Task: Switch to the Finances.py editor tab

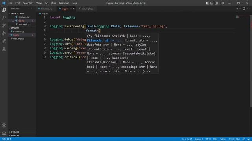Action: click(46, 9)
